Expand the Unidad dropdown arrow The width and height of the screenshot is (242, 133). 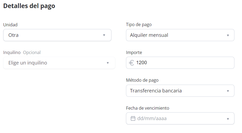tap(104, 35)
